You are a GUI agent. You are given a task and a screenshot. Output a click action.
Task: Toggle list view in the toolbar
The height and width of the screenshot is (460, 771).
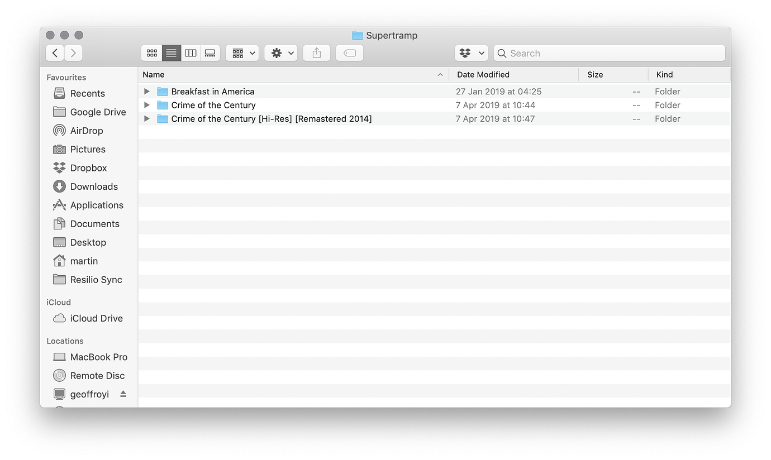171,52
